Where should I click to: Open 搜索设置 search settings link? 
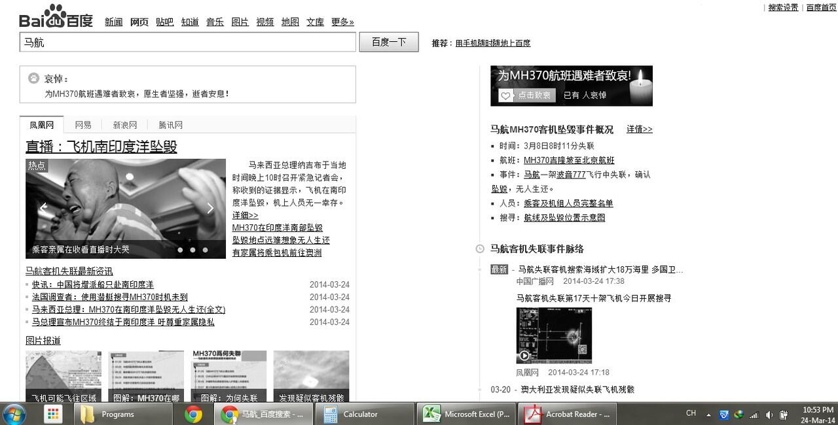783,8
